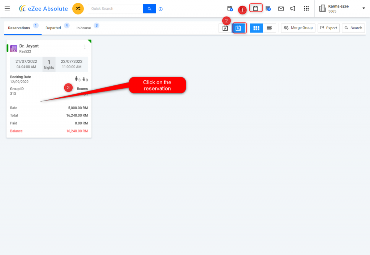Click the Export button
The image size is (370, 255).
328,28
